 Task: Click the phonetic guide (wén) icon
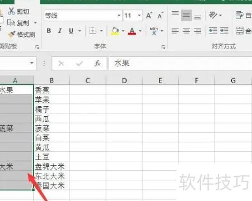point(154,31)
